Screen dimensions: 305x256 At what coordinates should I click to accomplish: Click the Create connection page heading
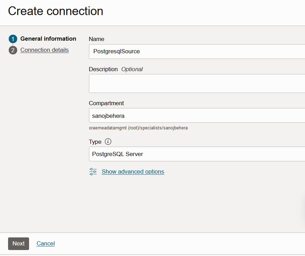click(56, 11)
